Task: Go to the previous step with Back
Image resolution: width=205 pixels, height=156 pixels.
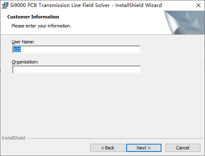Action: pos(108,148)
